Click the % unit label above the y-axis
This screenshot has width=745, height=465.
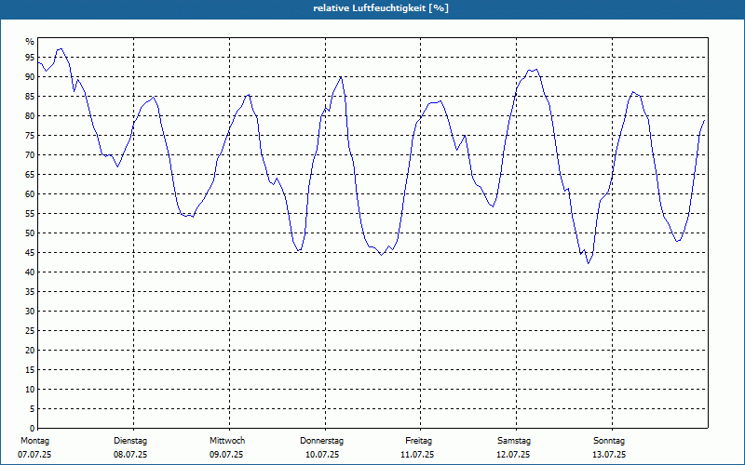[x=30, y=42]
